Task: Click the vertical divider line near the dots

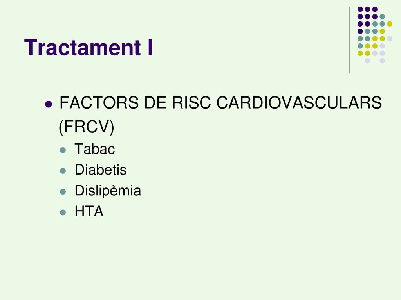Action: pyautogui.click(x=349, y=40)
